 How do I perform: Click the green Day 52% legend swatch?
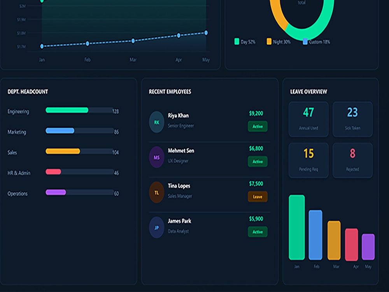[237, 42]
